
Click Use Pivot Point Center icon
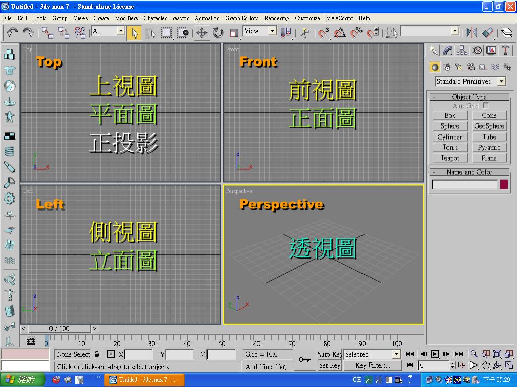click(286, 33)
